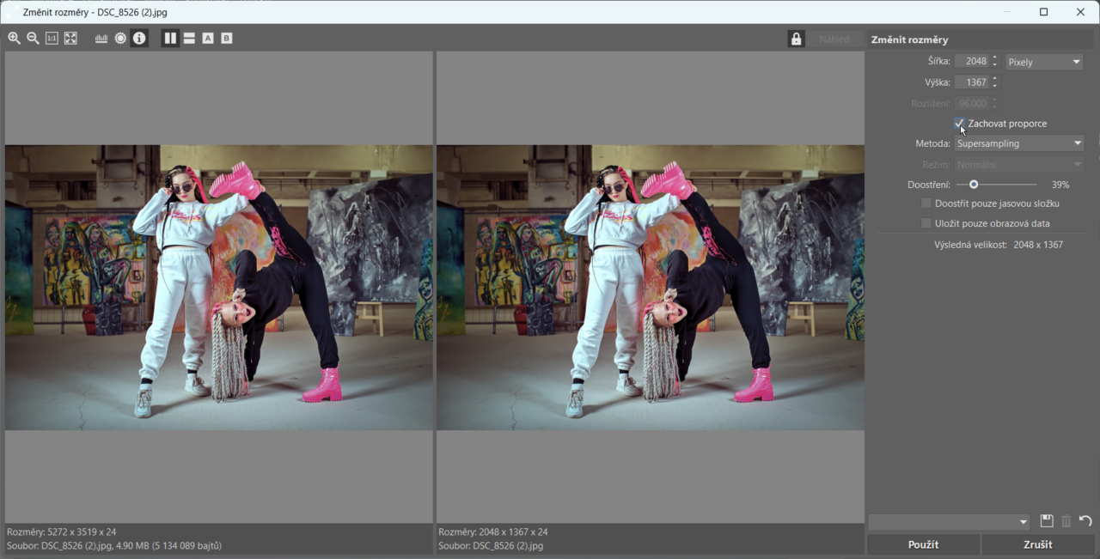The height and width of the screenshot is (559, 1100).
Task: Open the presets dropdown above Použít
Action: click(x=949, y=522)
